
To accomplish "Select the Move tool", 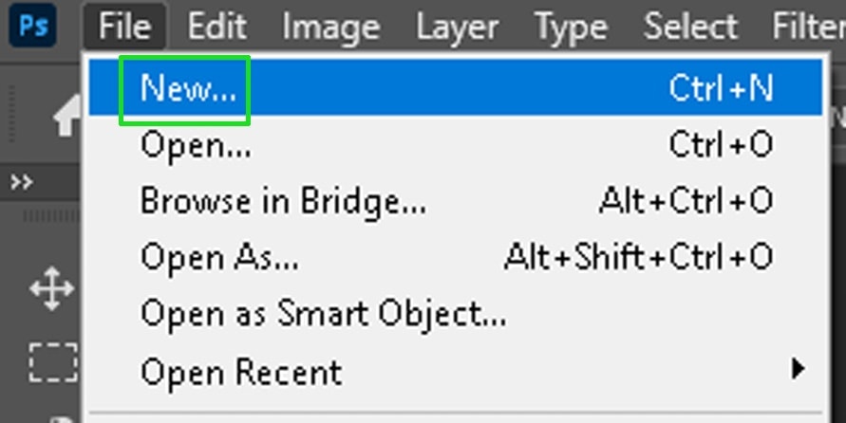I will click(x=52, y=289).
